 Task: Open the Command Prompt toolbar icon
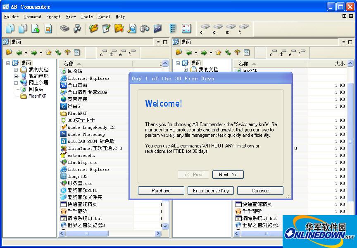tap(157, 29)
